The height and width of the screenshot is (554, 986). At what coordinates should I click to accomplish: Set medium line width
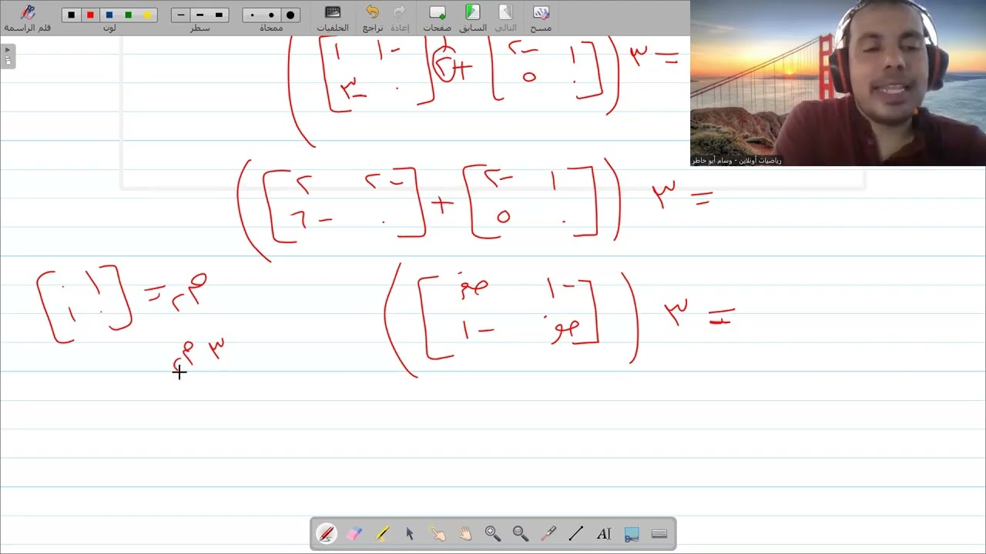[x=200, y=15]
